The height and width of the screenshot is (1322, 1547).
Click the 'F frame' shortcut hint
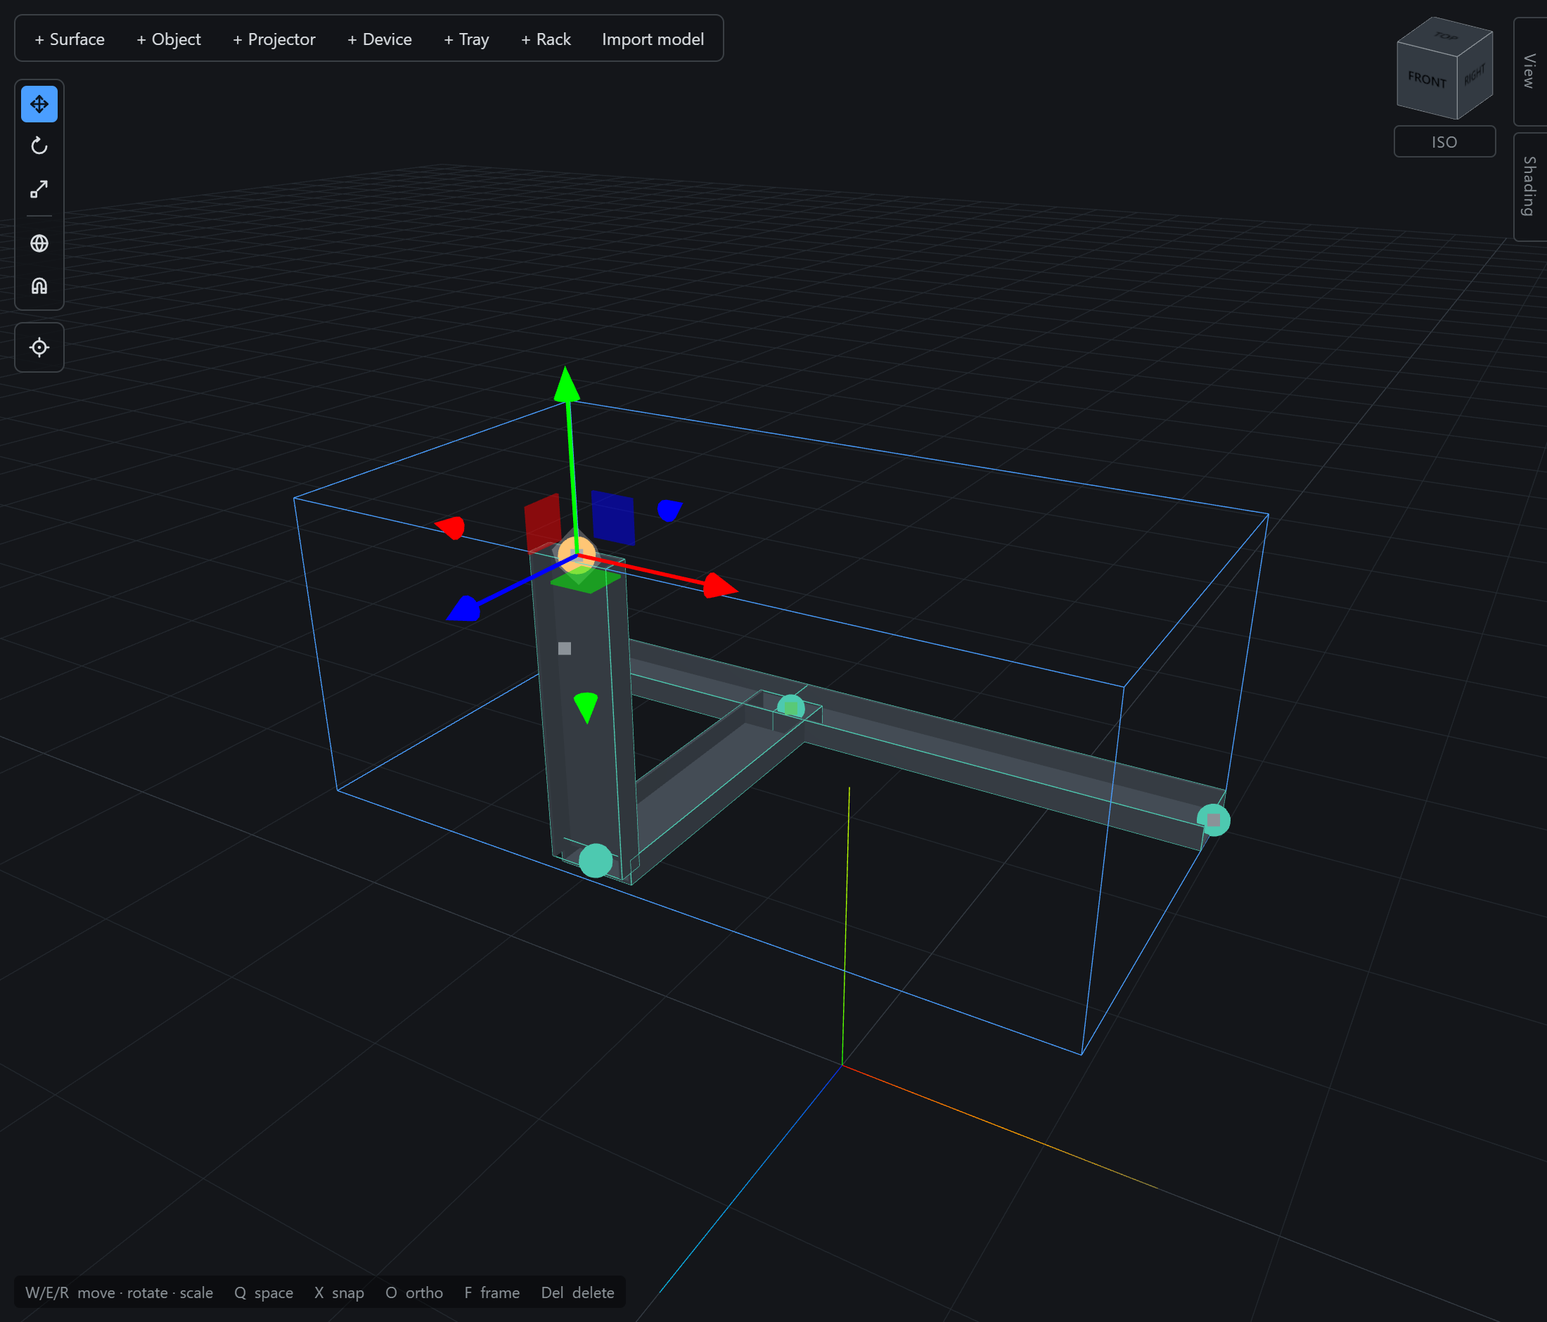[x=492, y=1292]
